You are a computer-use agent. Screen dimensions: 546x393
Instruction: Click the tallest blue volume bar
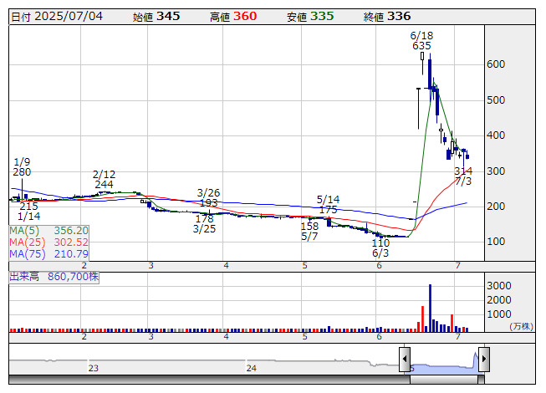430,308
